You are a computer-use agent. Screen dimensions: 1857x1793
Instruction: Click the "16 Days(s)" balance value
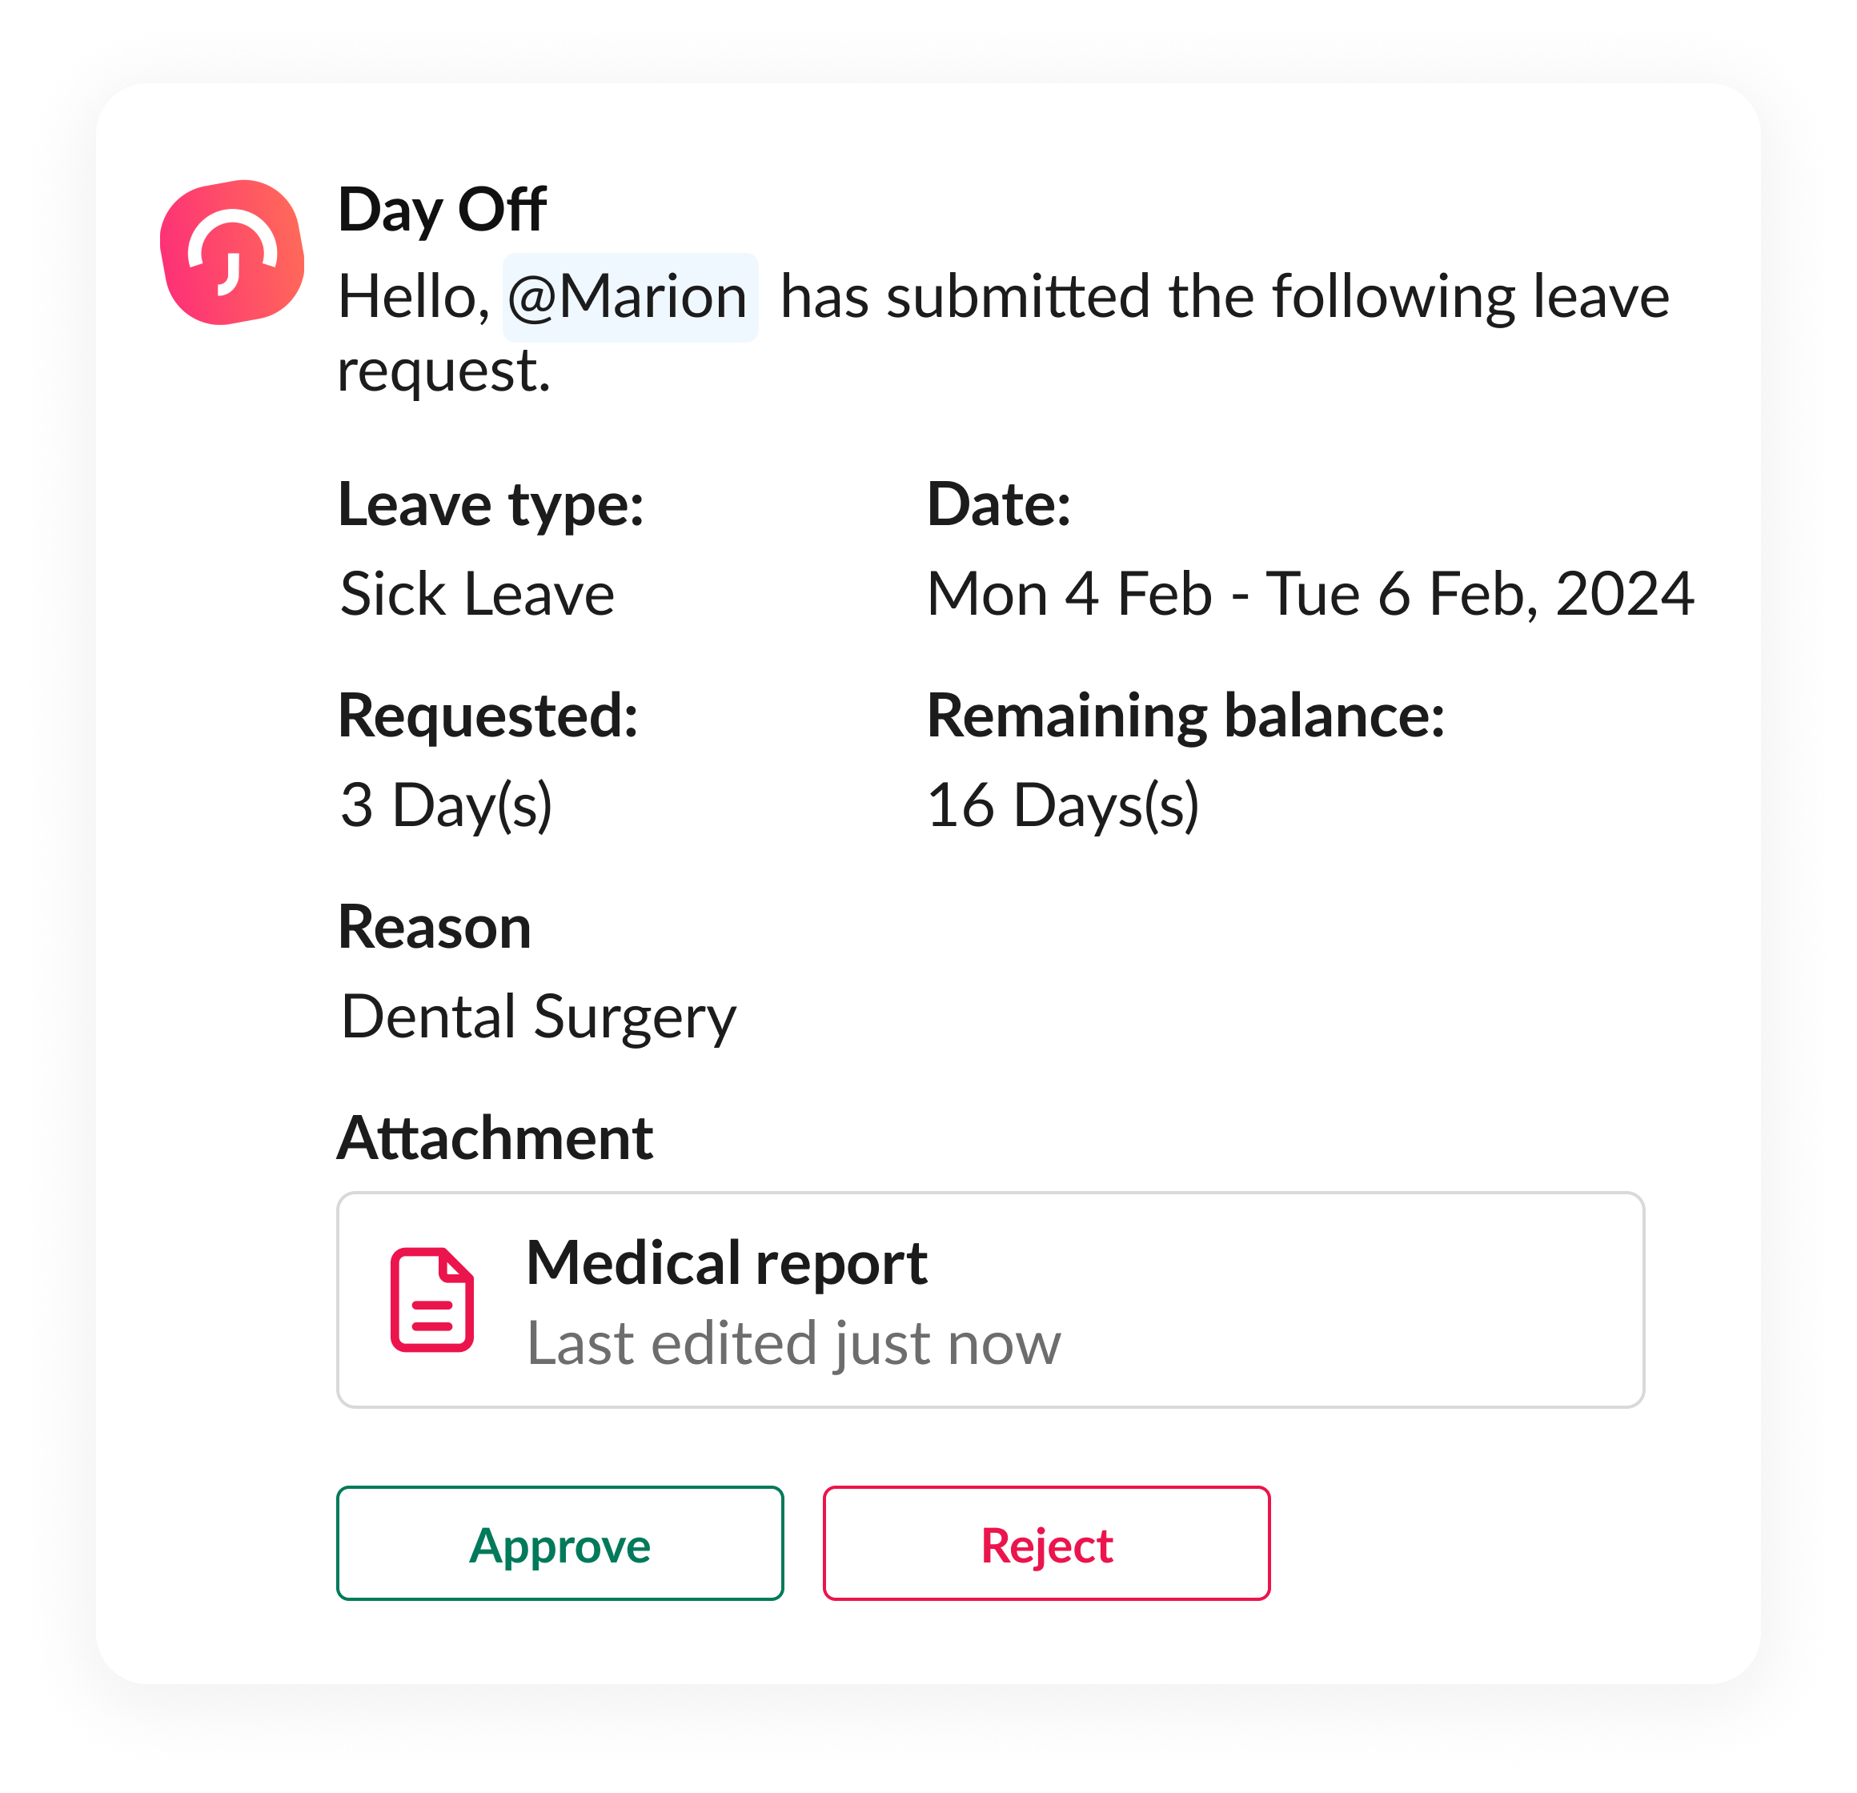coord(1062,805)
